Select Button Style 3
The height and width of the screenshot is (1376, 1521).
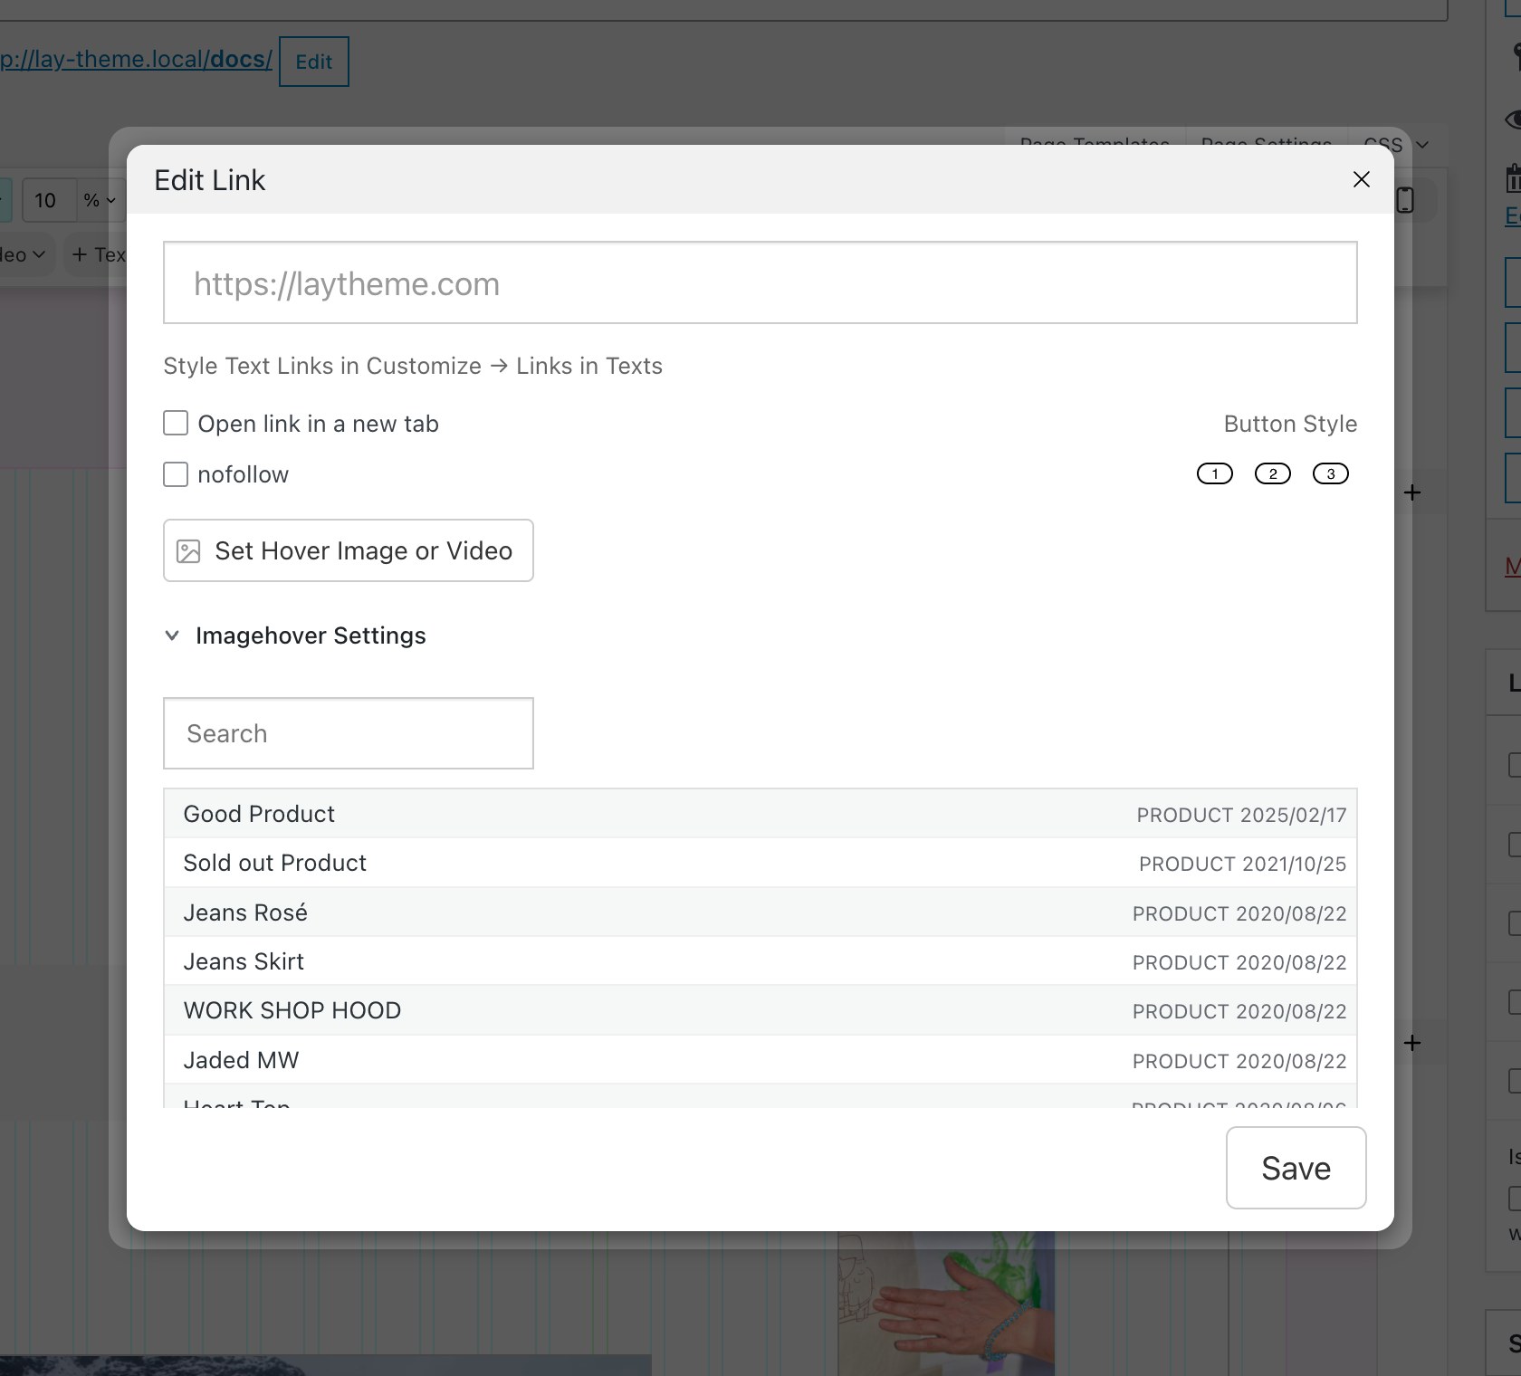pos(1330,473)
